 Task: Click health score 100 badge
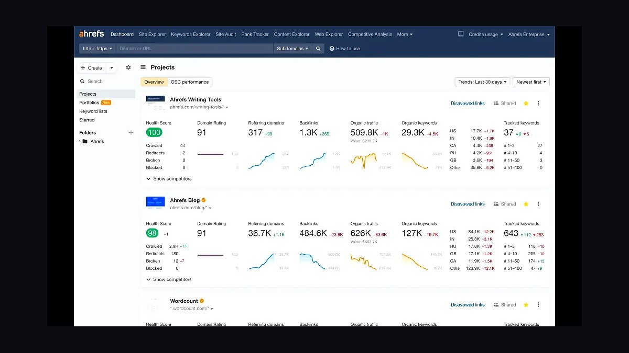point(154,132)
